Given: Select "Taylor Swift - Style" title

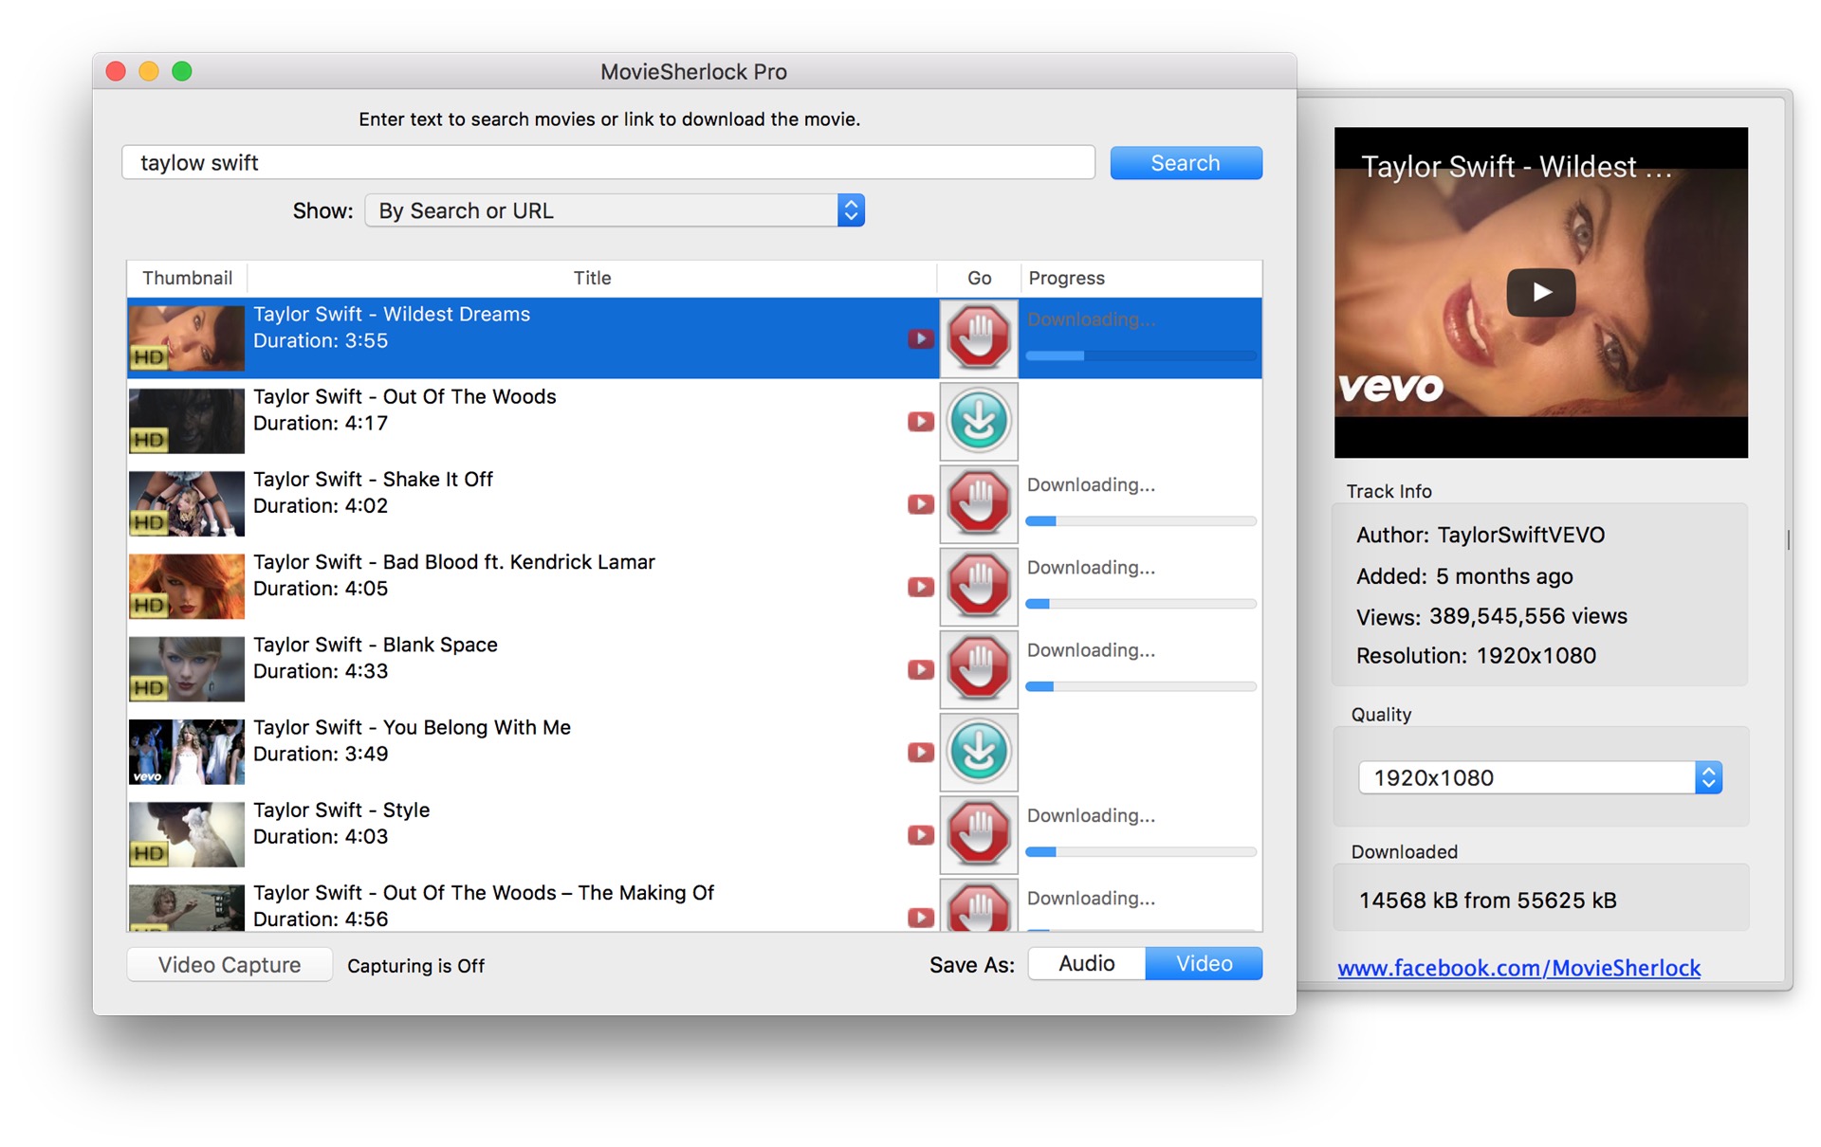Looking at the screenshot, I should click(x=341, y=810).
